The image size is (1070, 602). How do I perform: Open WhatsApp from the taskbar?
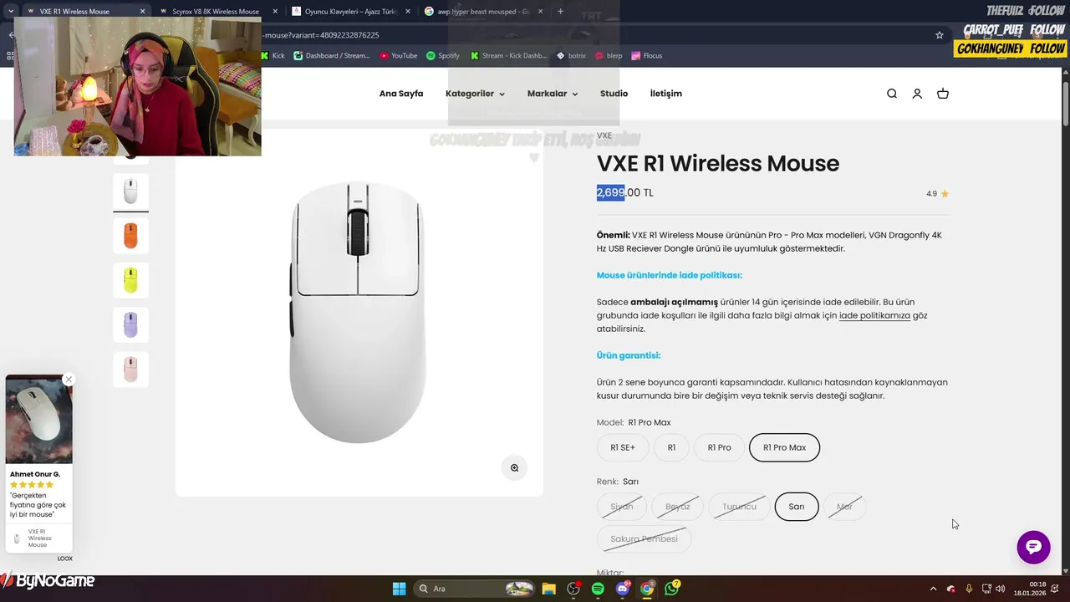[x=671, y=589]
